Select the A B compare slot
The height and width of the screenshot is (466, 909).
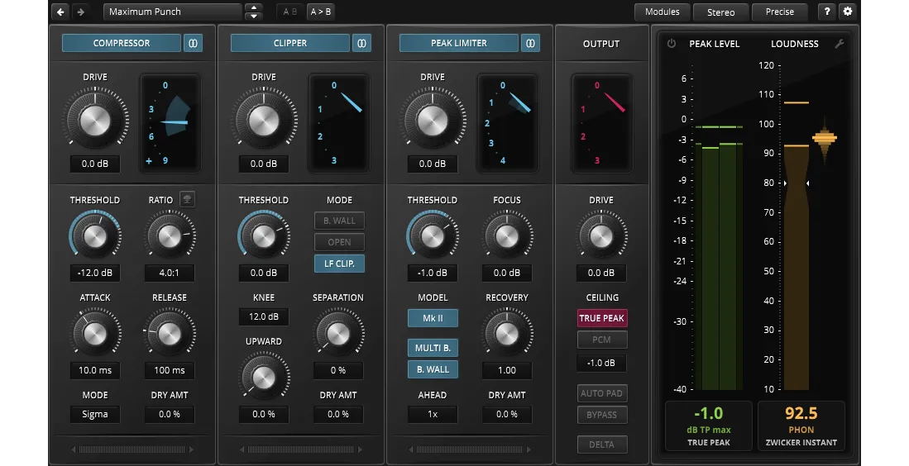pos(289,12)
